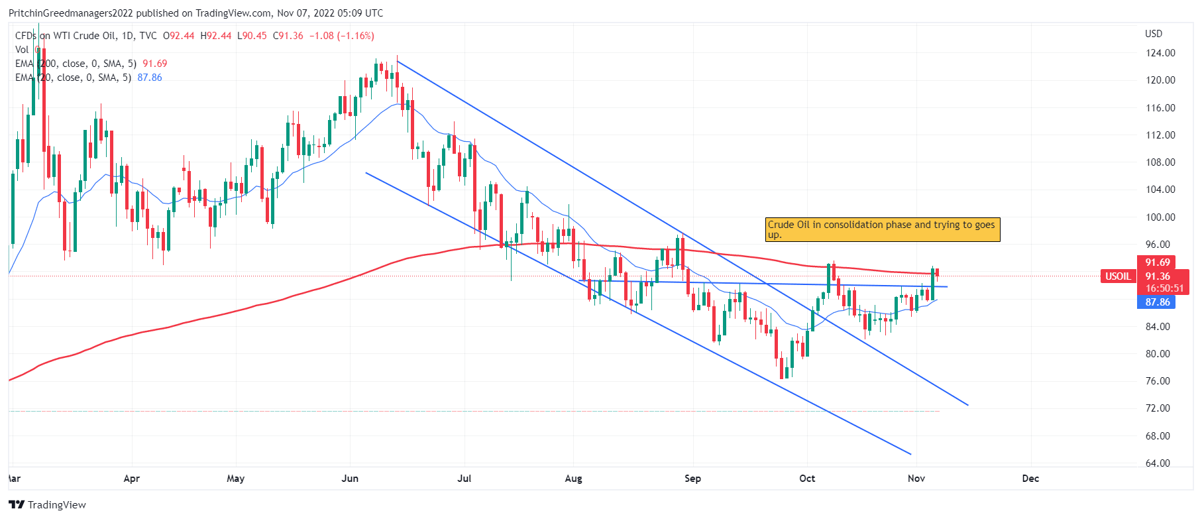Screen dimensions: 1202x519
Task: Select the yellow Crude Oil consolidation note
Action: click(x=883, y=229)
